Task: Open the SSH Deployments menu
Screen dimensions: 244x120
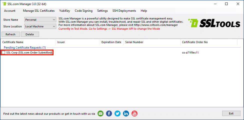Action: click(124, 11)
